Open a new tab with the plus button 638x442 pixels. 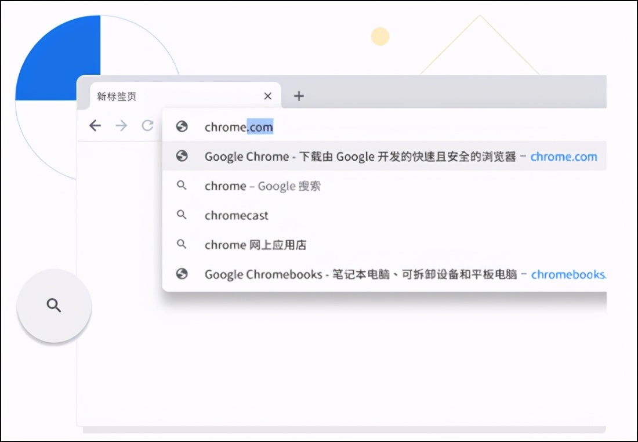[x=299, y=96]
